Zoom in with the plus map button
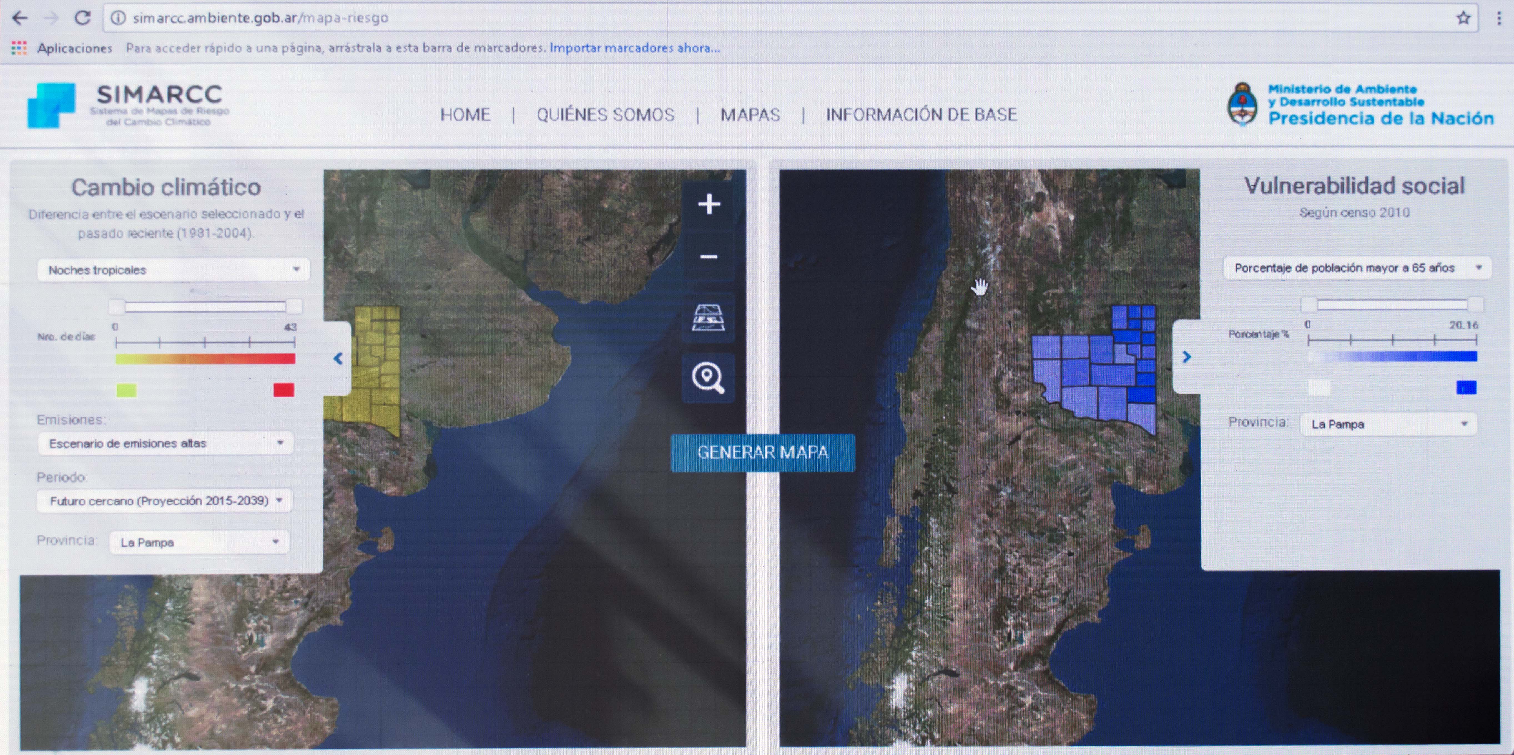 click(x=709, y=204)
